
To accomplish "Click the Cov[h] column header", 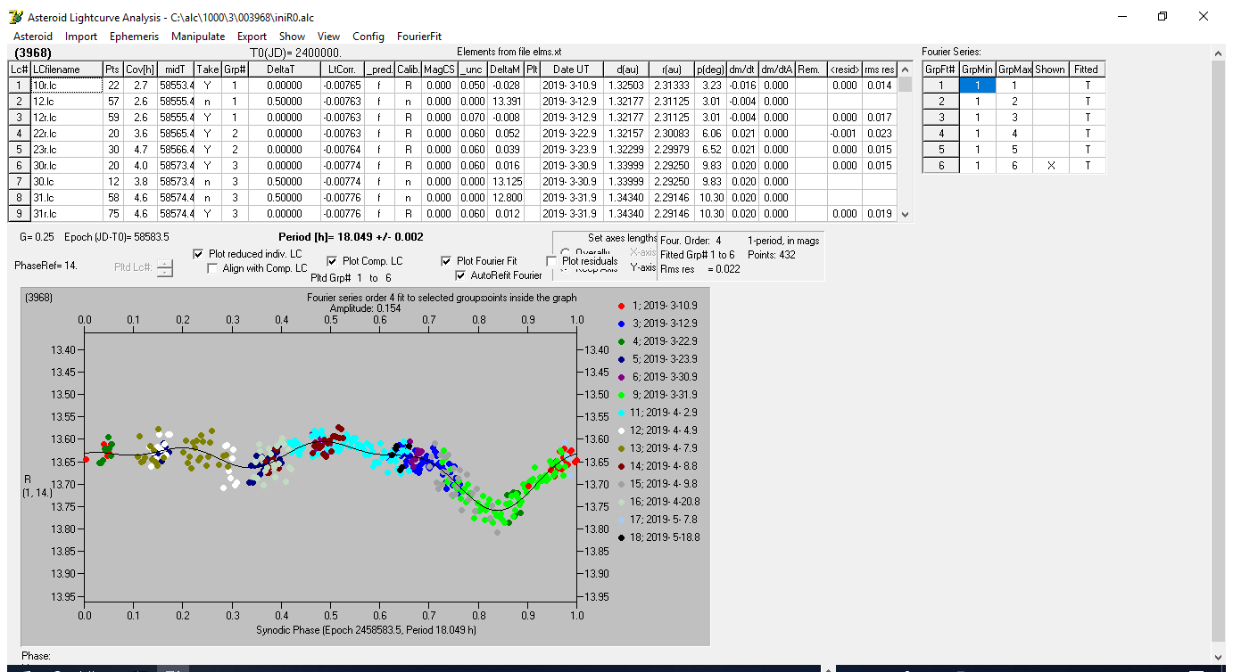I will 140,69.
